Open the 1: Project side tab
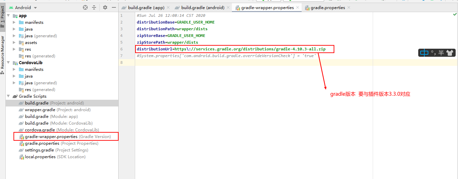This screenshot has height=179, width=458. [2, 17]
